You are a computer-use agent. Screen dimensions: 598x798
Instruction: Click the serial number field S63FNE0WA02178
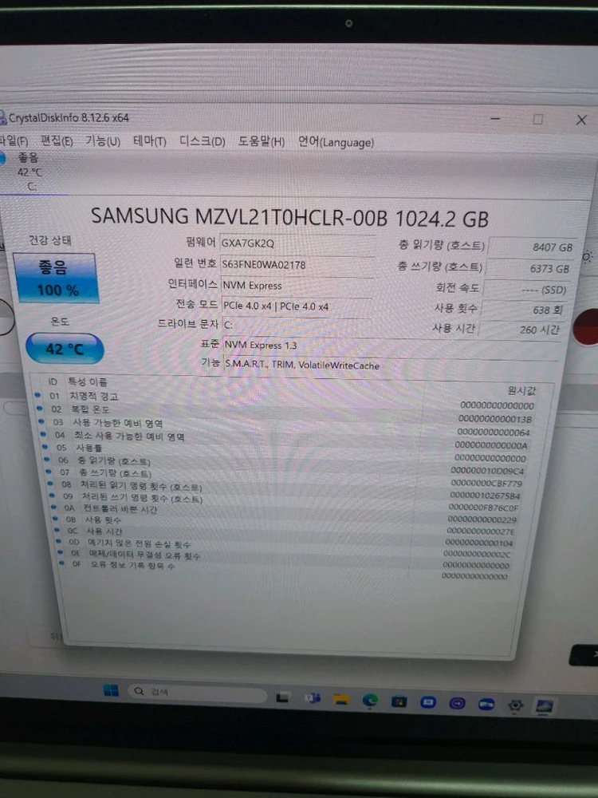297,265
